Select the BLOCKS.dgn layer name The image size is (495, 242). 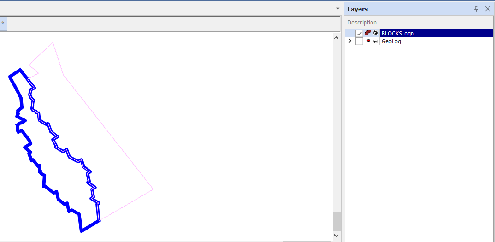point(397,33)
